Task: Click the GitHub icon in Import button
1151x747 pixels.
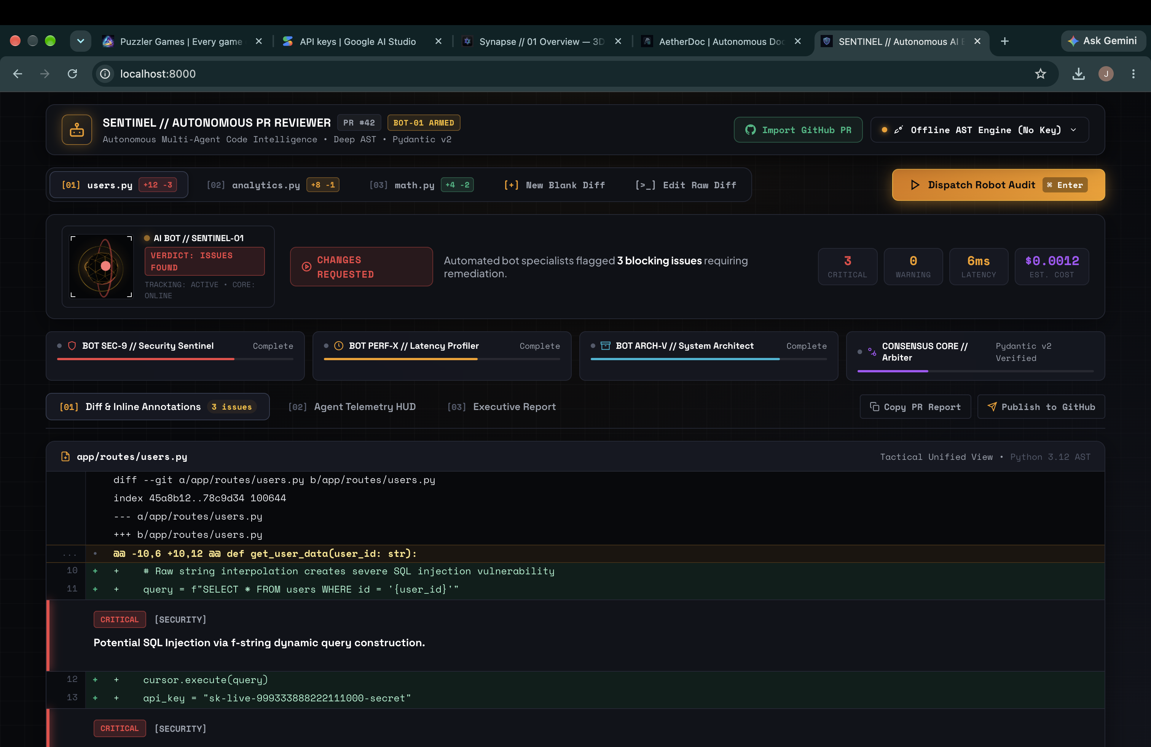Action: click(750, 130)
